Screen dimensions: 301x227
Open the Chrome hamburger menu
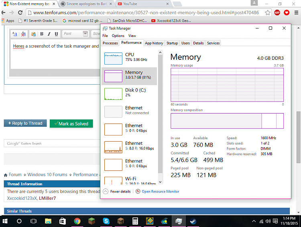click(297, 13)
